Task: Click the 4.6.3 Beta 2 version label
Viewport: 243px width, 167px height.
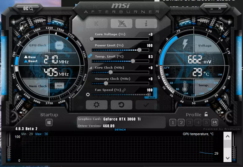Action: click(26, 129)
